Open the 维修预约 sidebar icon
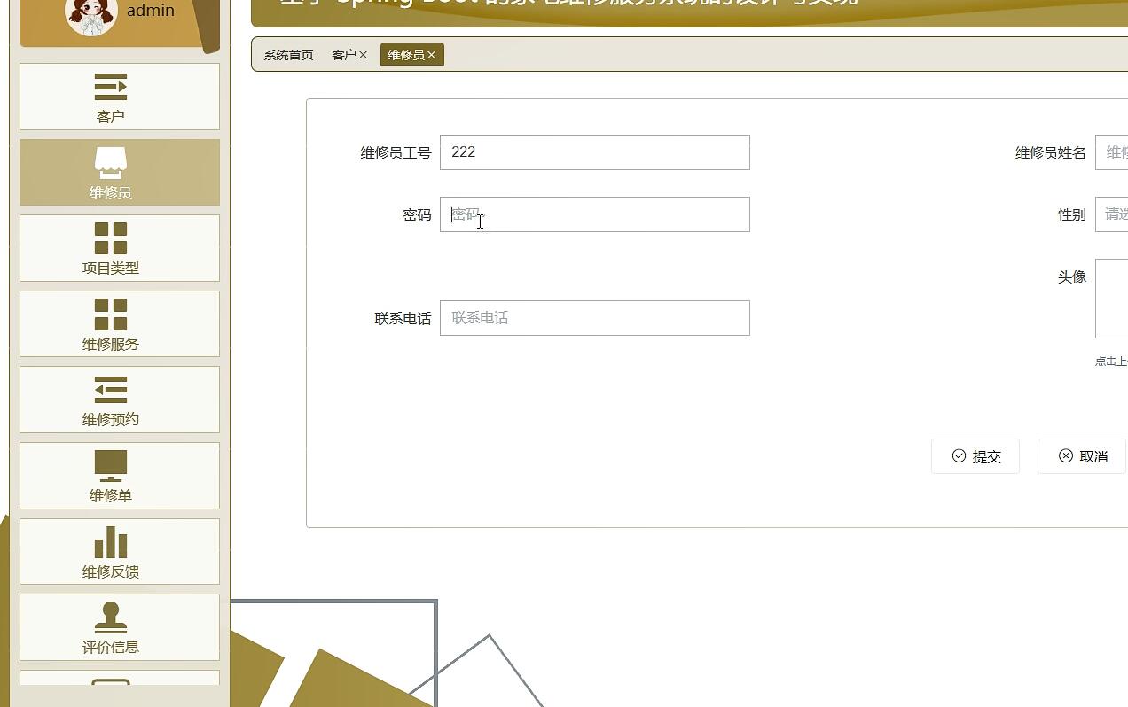 pos(110,388)
